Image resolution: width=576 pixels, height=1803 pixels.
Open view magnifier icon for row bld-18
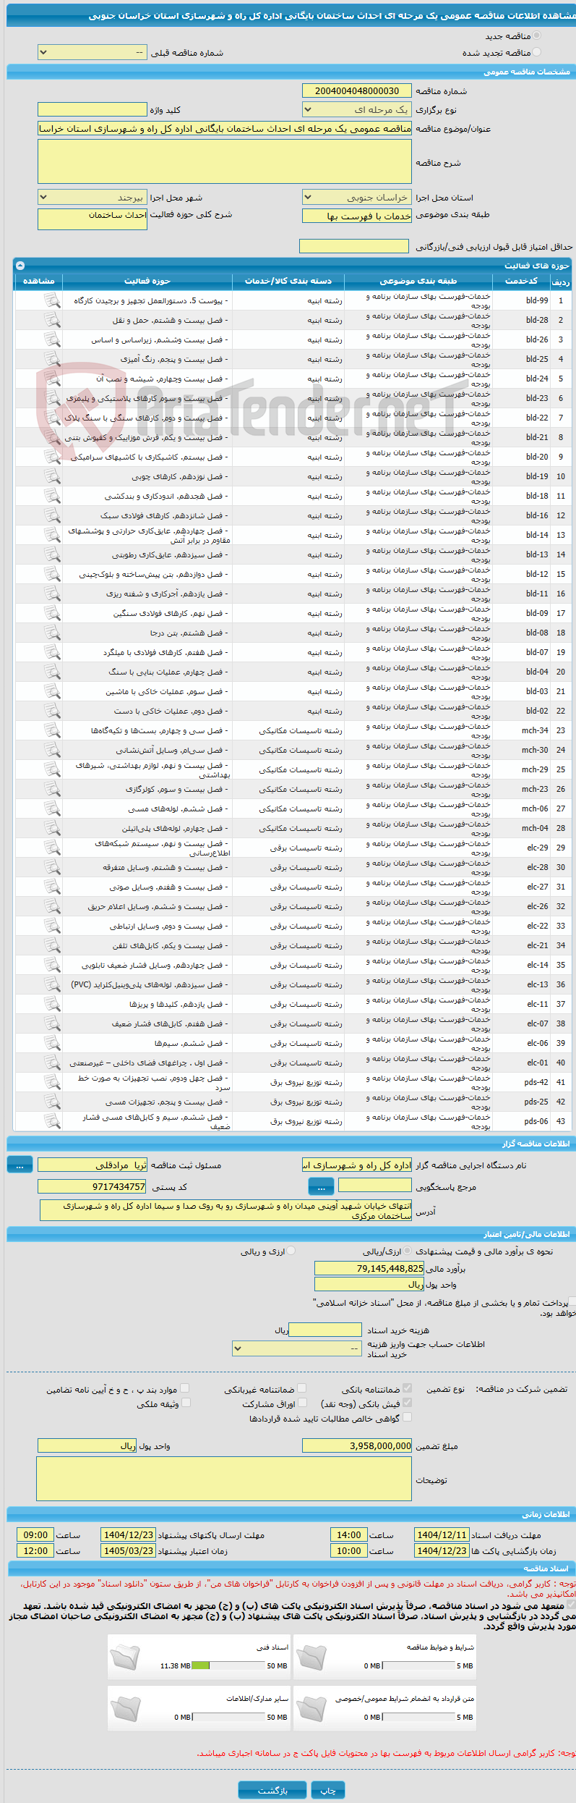pos(52,496)
